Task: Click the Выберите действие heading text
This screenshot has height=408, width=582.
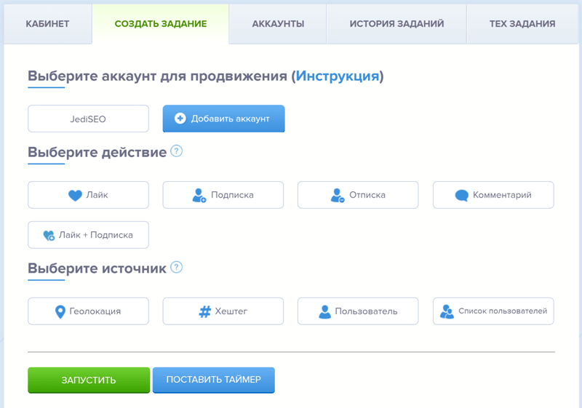Action: tap(97, 152)
